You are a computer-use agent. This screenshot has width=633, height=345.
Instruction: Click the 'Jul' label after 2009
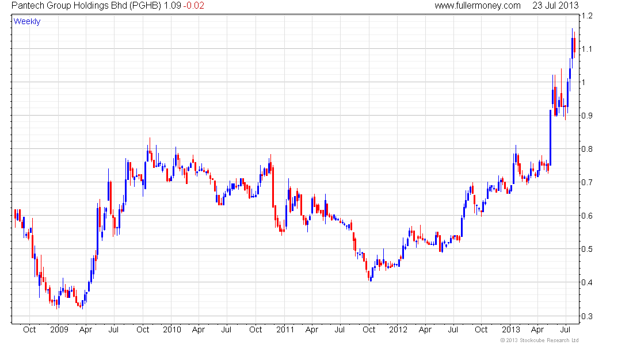tap(113, 329)
